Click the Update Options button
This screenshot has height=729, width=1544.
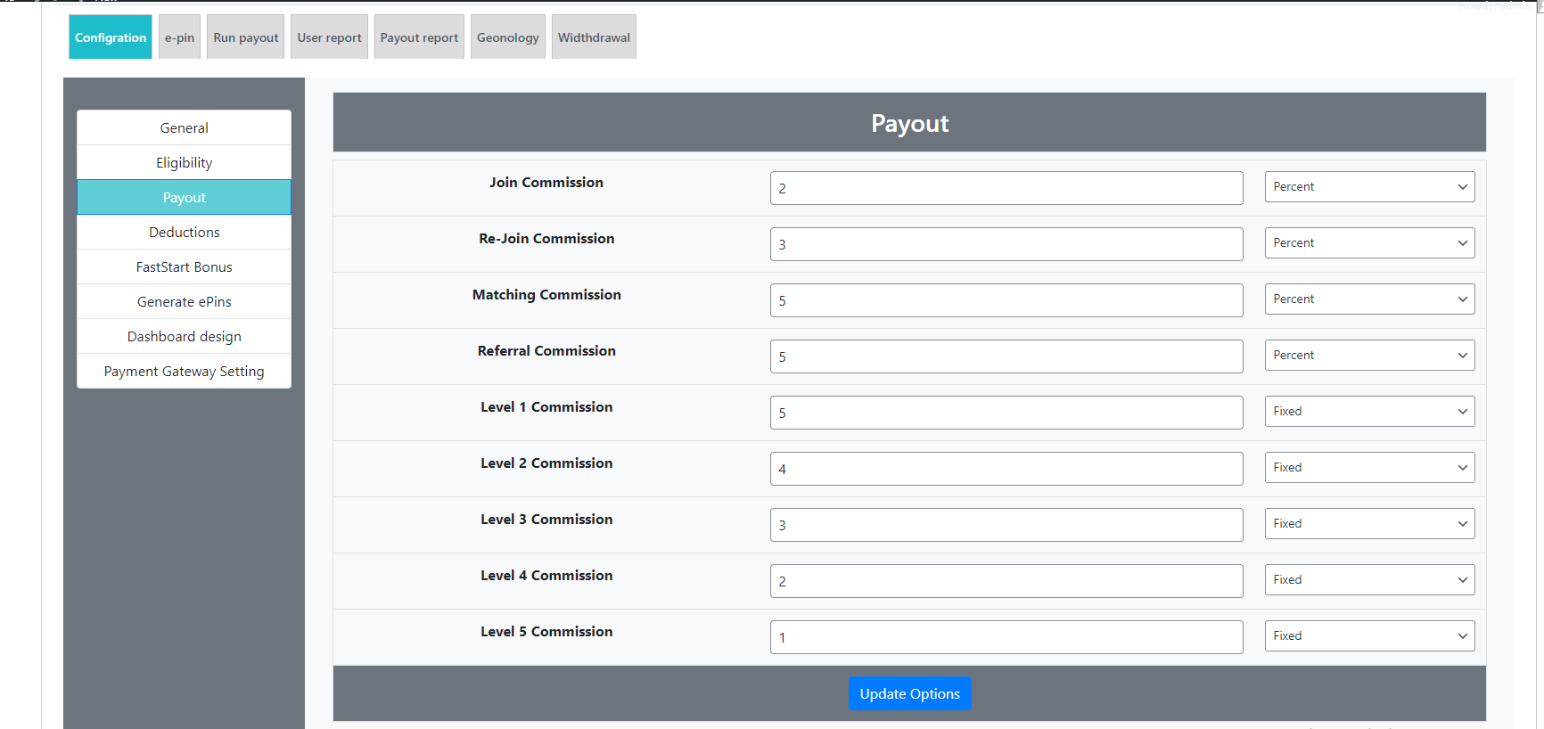(909, 694)
